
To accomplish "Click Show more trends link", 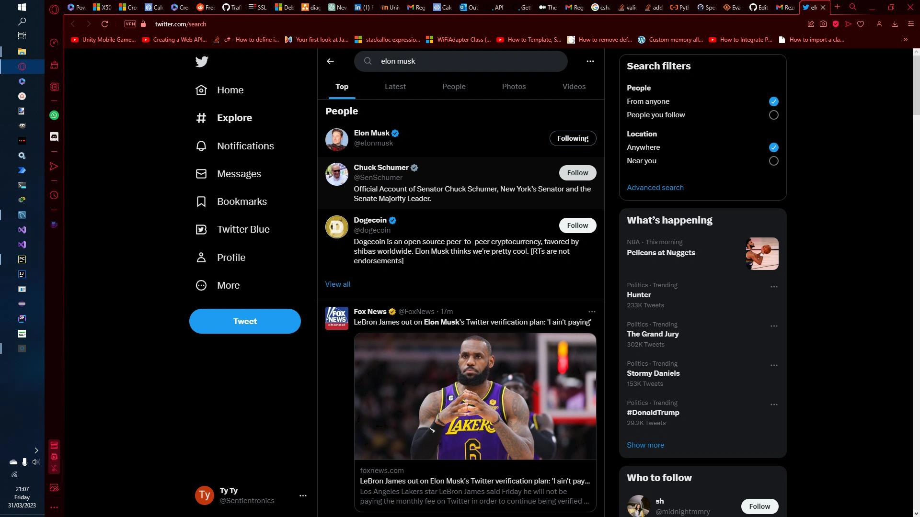I will [645, 445].
